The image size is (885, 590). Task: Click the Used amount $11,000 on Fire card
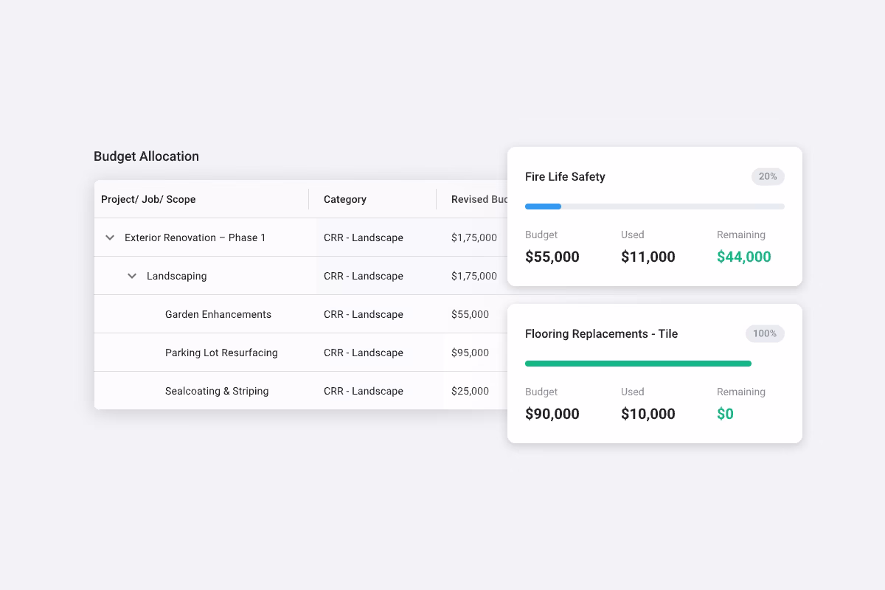[648, 257]
